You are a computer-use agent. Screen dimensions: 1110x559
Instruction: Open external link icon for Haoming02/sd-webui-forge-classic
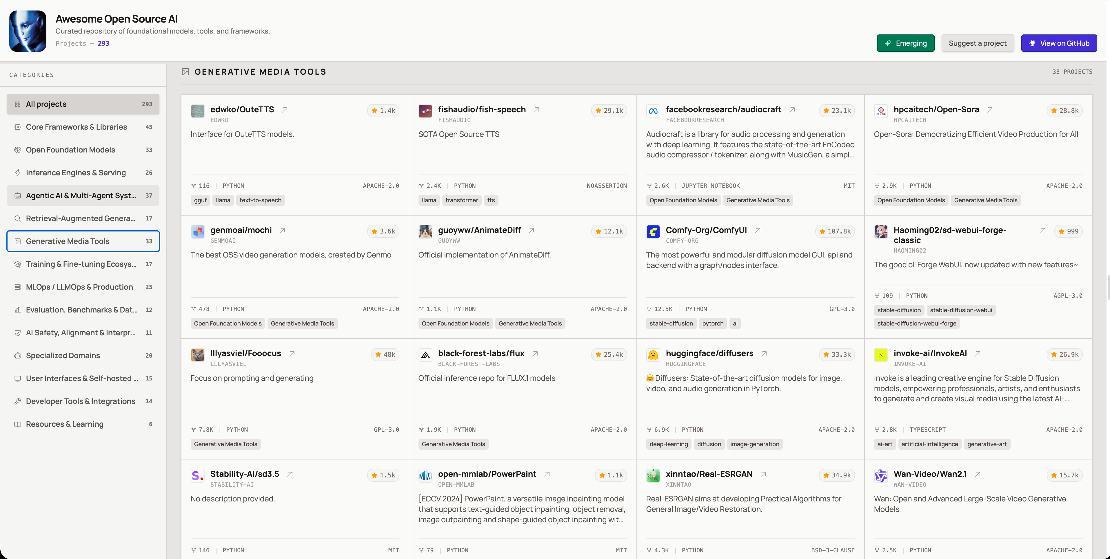click(1043, 230)
